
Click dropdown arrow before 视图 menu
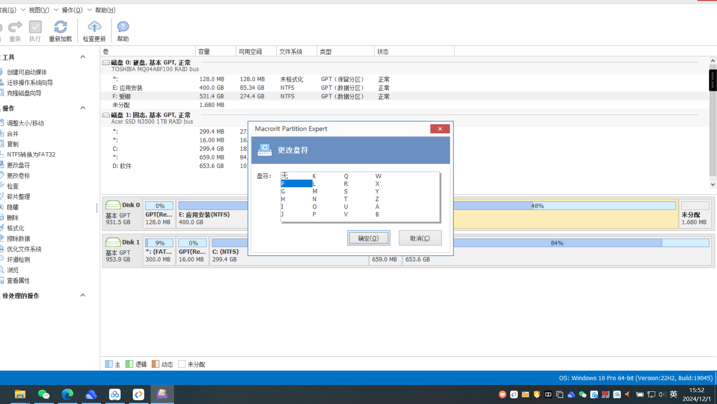(x=23, y=10)
